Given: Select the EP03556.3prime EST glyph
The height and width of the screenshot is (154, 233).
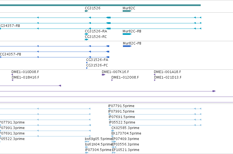Looking at the screenshot, I should click(114, 147).
